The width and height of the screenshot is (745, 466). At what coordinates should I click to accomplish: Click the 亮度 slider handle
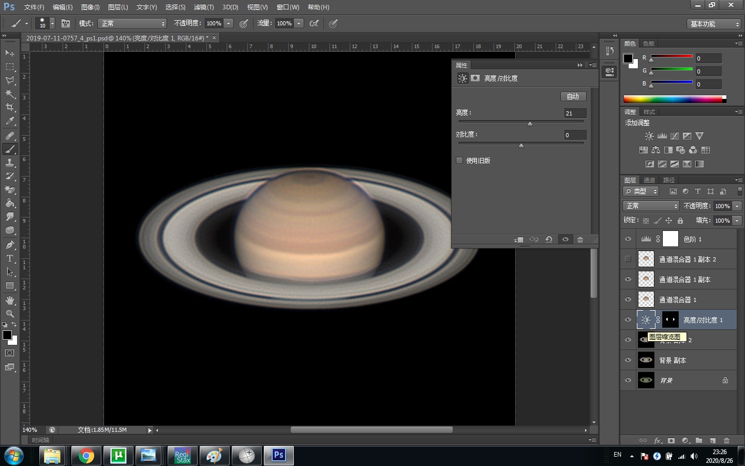coord(530,124)
